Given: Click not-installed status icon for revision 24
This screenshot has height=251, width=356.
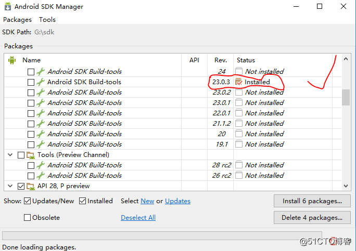Looking at the screenshot, I should pos(239,71).
